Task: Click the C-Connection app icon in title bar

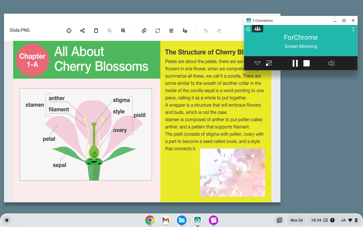Action: pos(249,20)
